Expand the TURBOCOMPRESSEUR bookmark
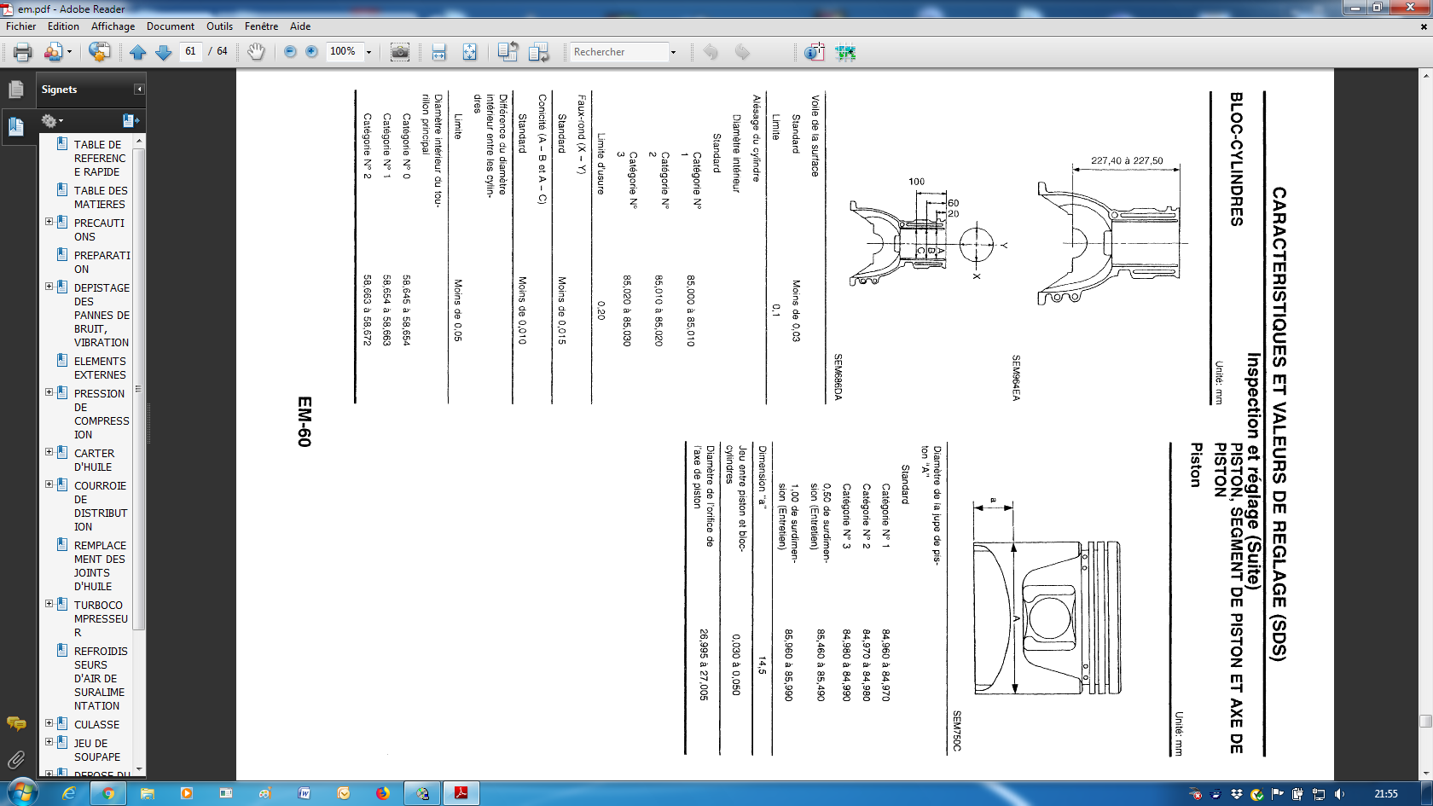The height and width of the screenshot is (806, 1433). pos(49,604)
